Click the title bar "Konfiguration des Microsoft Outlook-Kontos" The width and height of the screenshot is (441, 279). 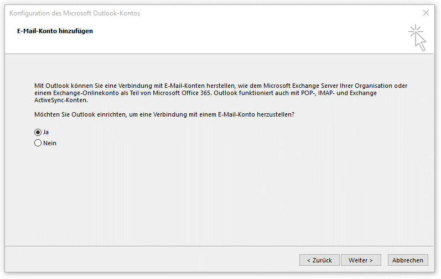point(75,13)
